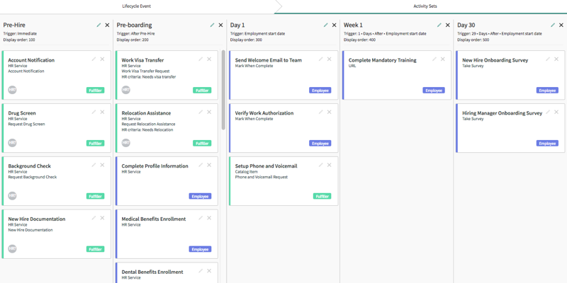Click 'Request Relocation Assistance' text
The image size is (567, 283).
point(148,125)
